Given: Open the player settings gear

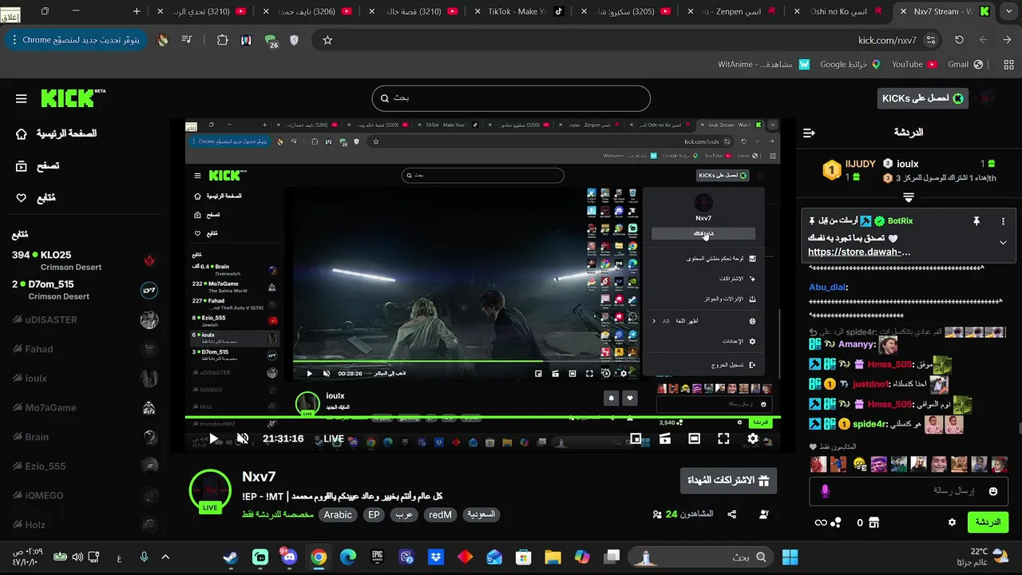Looking at the screenshot, I should point(753,438).
